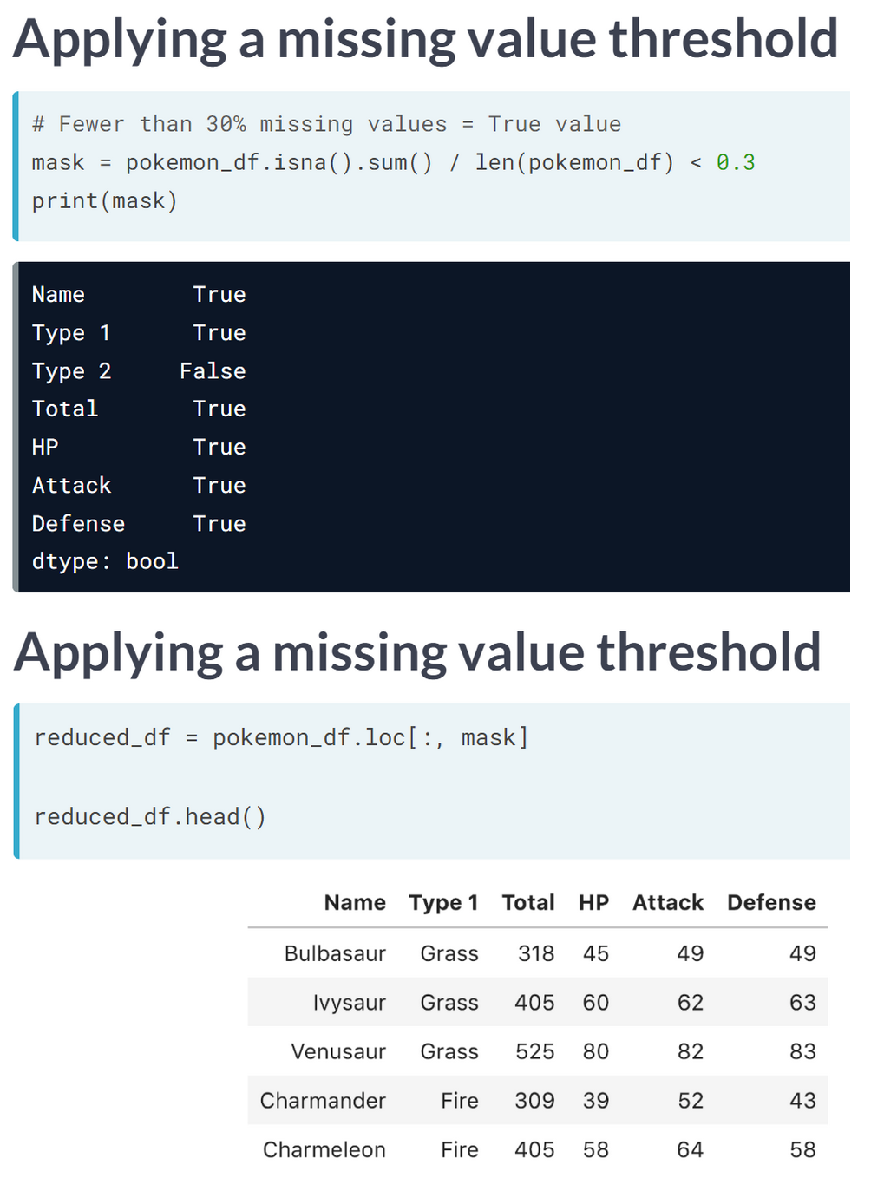The image size is (871, 1204).
Task: Click the Bulbasaur name cell
Action: point(335,953)
